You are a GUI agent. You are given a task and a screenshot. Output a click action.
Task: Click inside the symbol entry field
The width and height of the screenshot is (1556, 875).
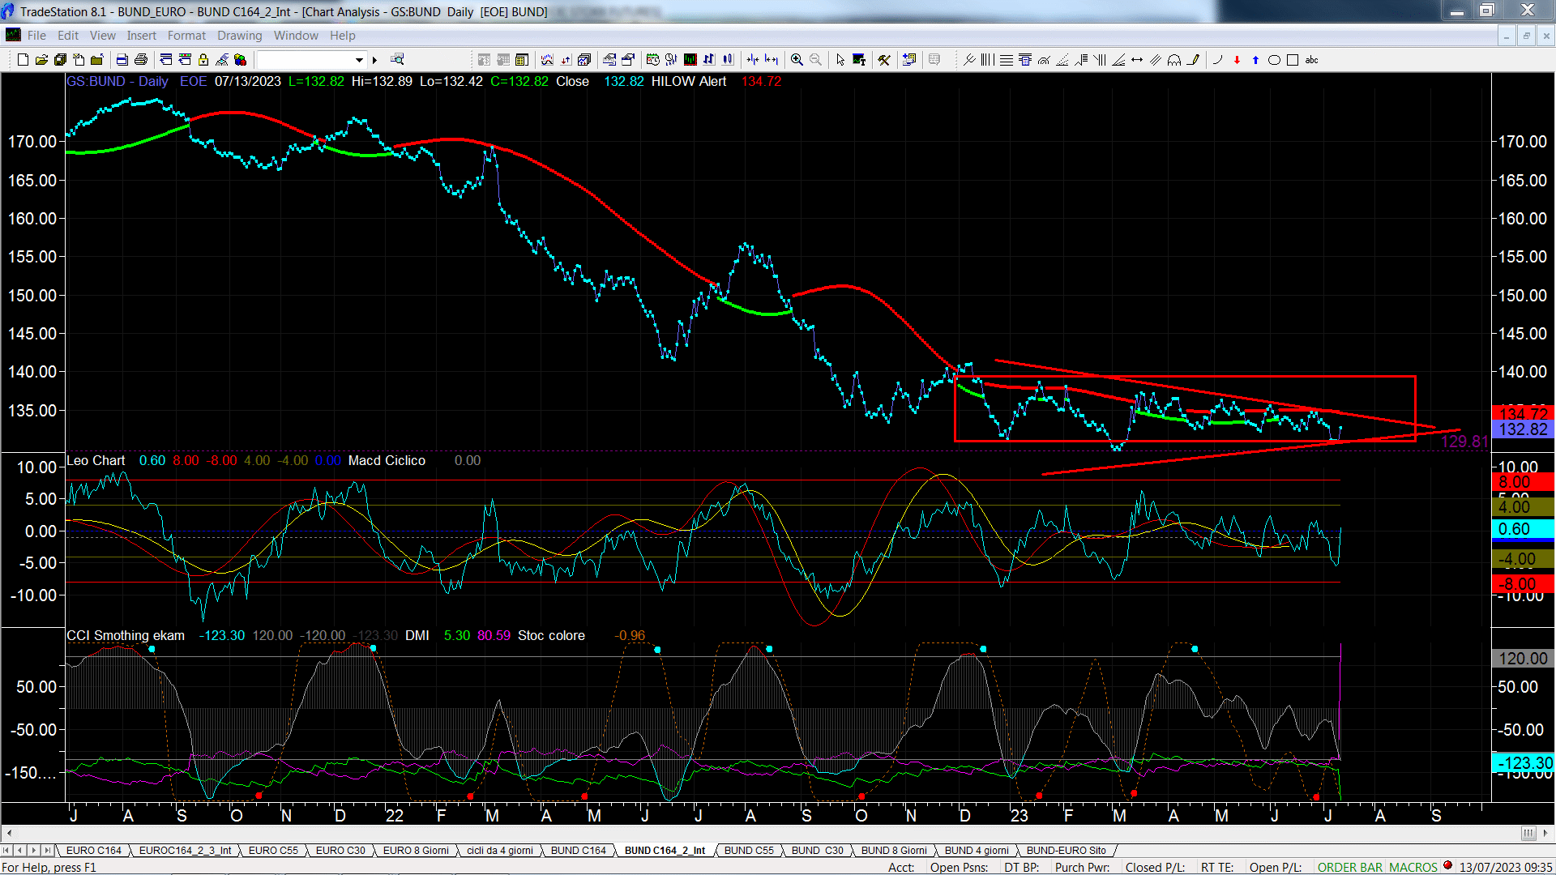click(305, 60)
